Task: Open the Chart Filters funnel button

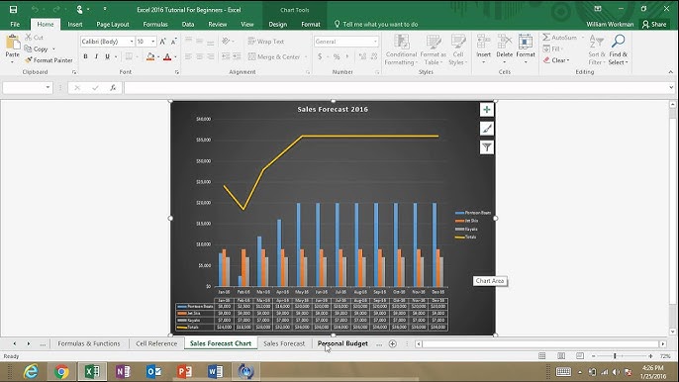Action: coord(487,147)
